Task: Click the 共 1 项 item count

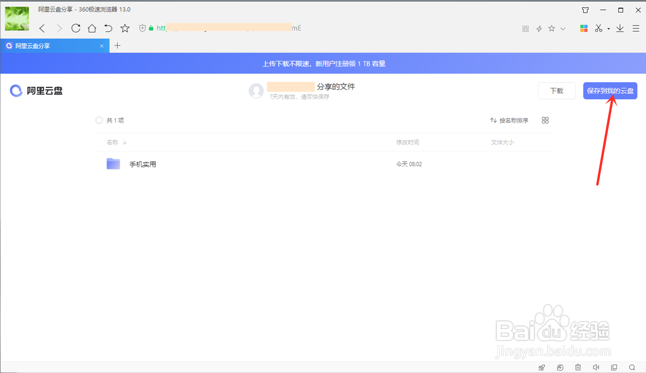Action: coord(115,121)
